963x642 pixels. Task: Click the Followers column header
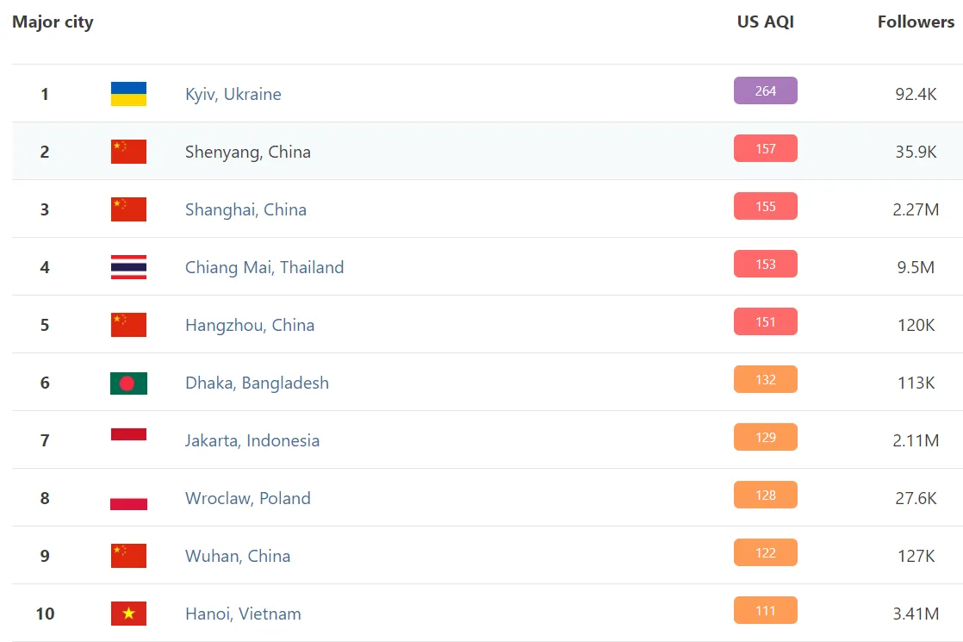(916, 22)
